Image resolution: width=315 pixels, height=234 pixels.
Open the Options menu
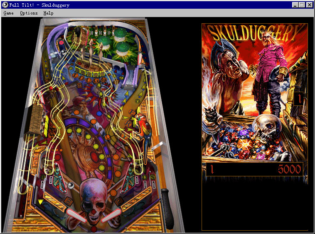[29, 13]
